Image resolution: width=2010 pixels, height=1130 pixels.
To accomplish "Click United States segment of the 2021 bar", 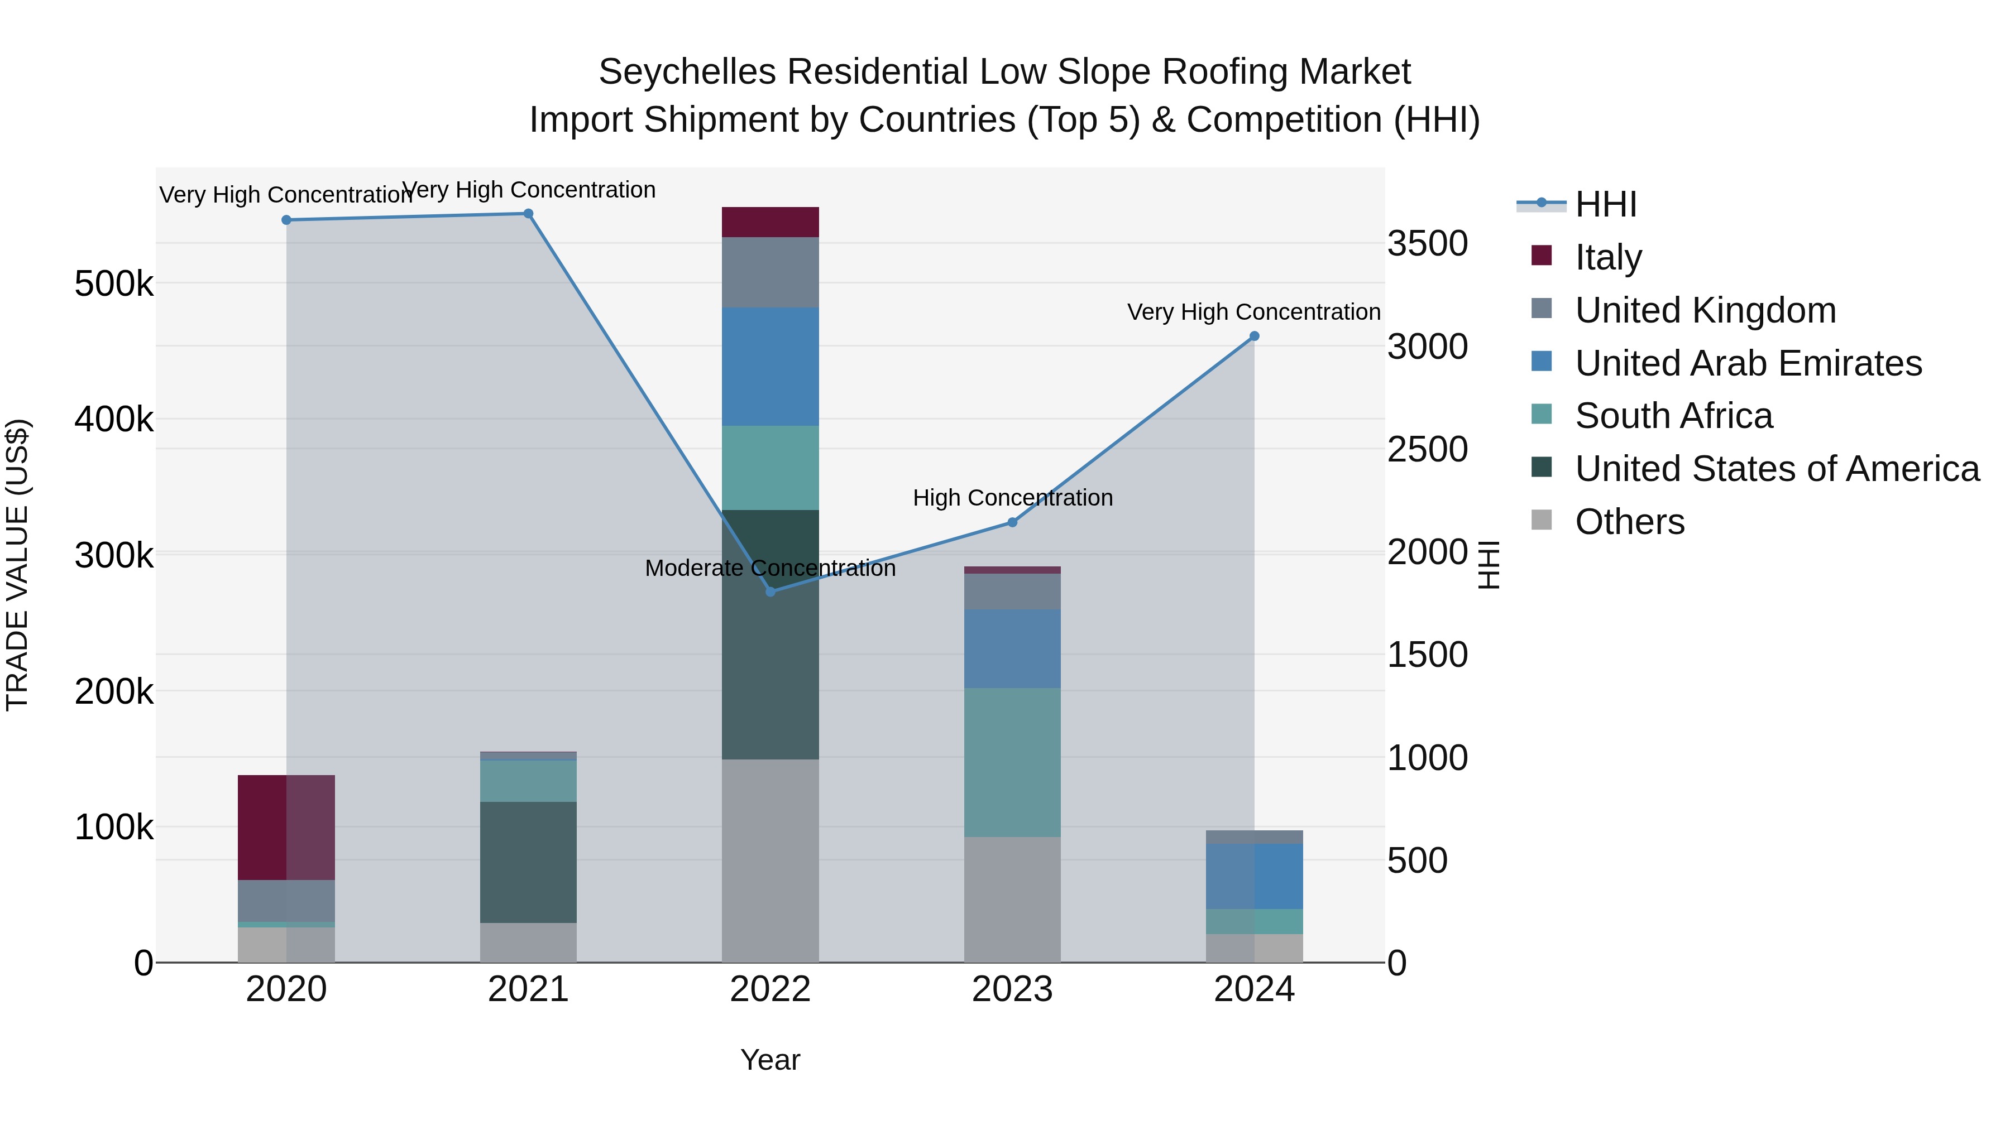I will click(528, 863).
